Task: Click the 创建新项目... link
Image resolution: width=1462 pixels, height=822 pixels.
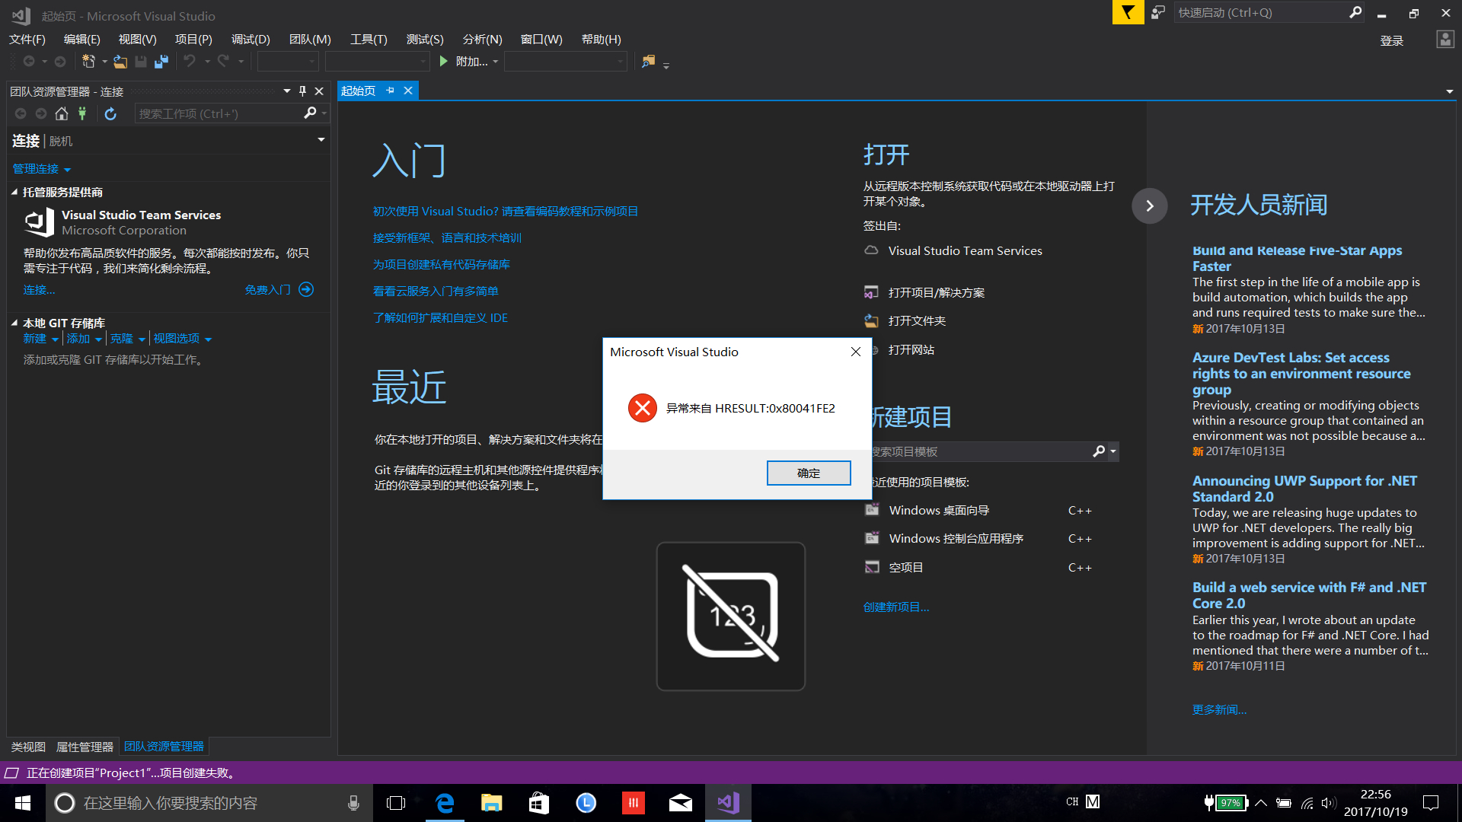Action: [895, 607]
